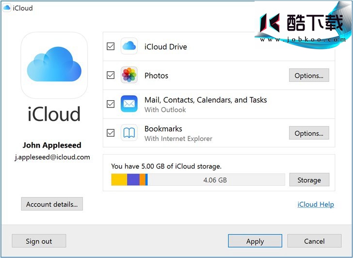Click the Bookmarks open-book icon
Image resolution: width=353 pixels, height=258 pixels.
(129, 133)
